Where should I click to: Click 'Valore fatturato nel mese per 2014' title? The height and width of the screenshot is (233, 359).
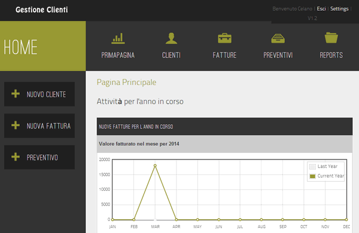coord(139,144)
